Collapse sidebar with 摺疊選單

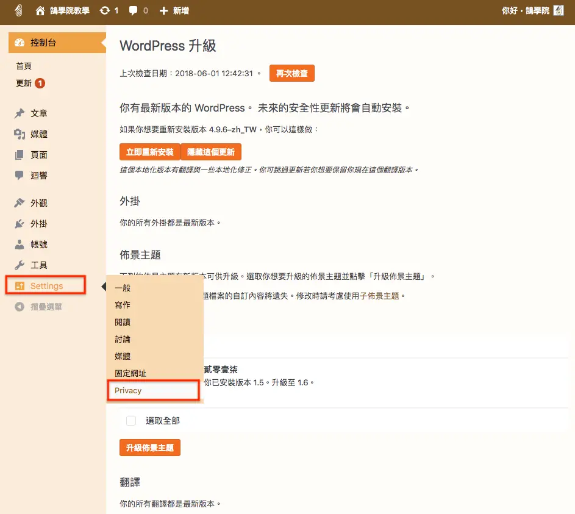point(38,307)
